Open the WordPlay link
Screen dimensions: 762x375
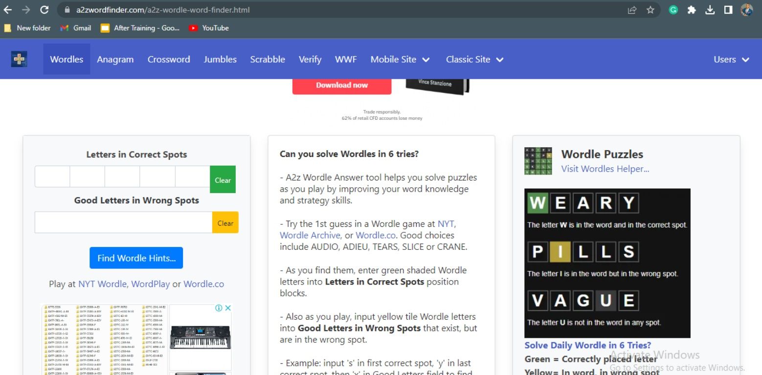point(151,284)
